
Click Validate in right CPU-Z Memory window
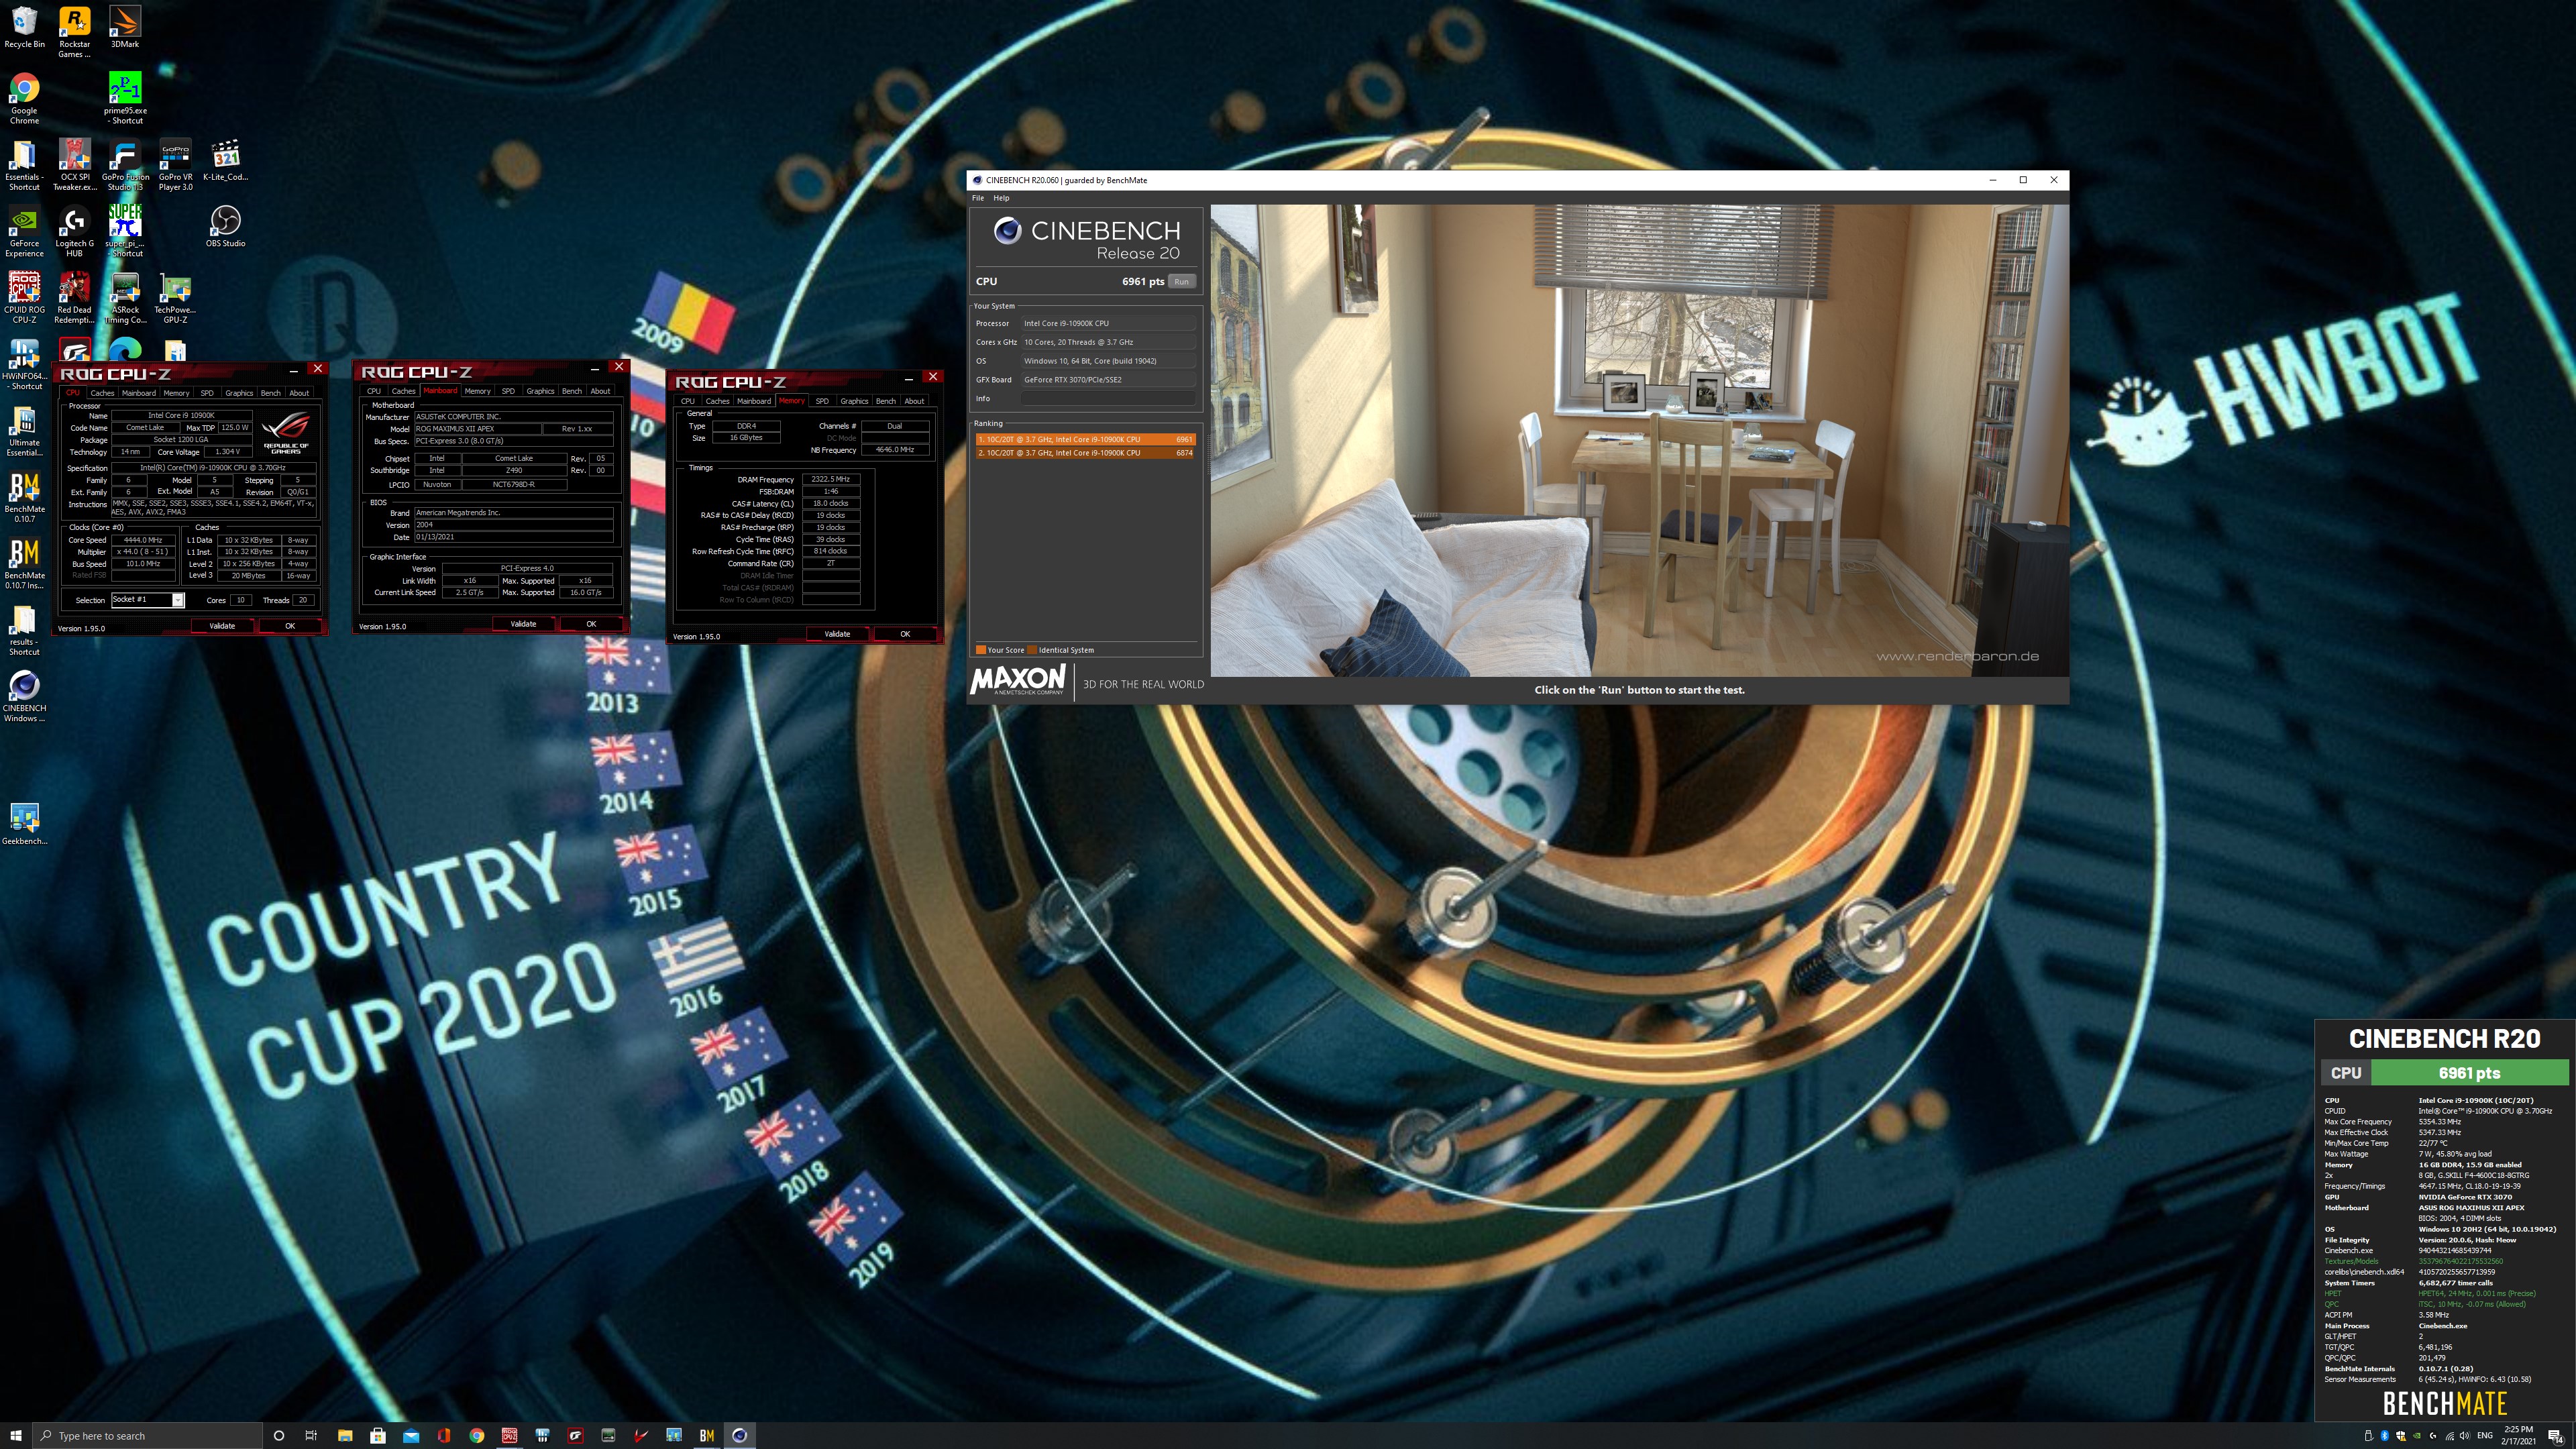pos(837,634)
